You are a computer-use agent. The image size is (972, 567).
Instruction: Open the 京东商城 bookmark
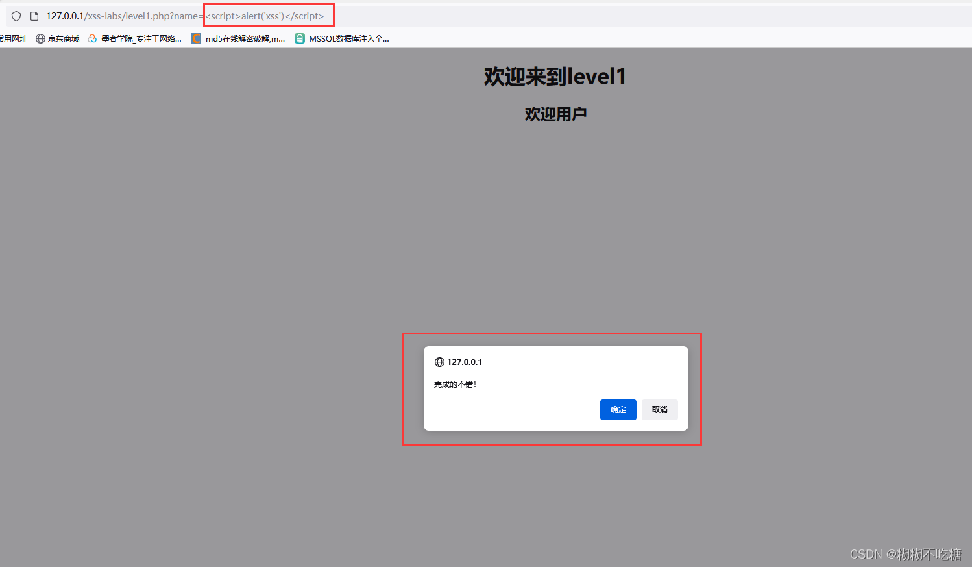57,39
